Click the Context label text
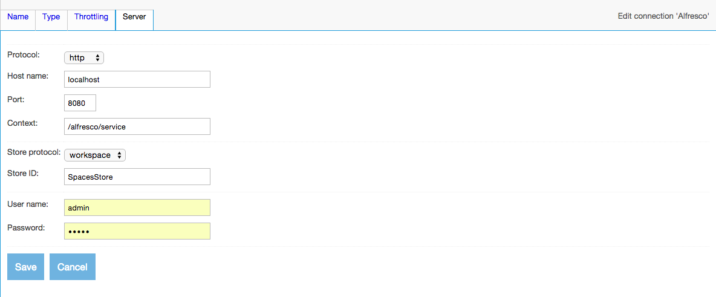 pos(22,123)
